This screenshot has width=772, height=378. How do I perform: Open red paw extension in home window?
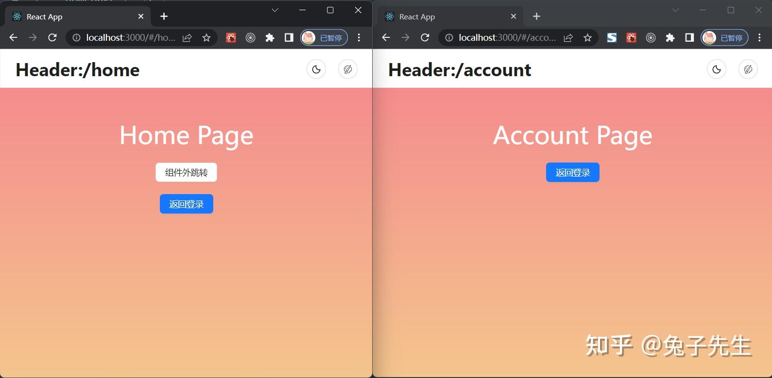point(231,38)
